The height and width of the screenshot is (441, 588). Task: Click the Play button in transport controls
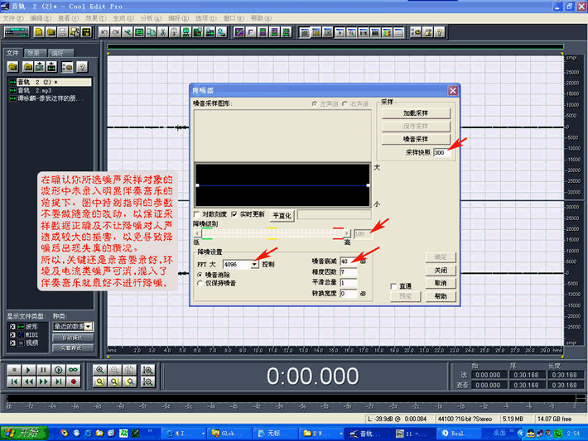[x=30, y=369]
